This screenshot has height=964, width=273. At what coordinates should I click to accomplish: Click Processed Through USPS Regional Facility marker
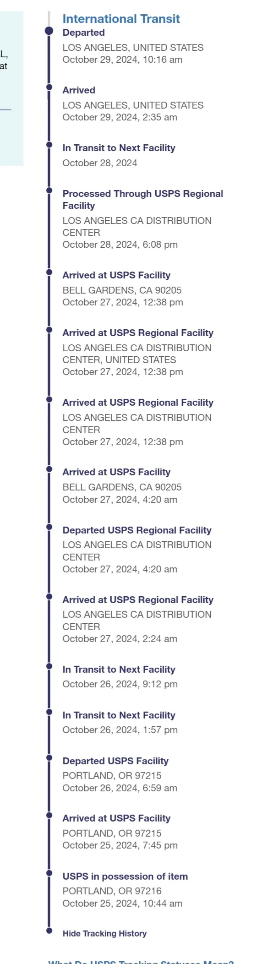tap(49, 190)
